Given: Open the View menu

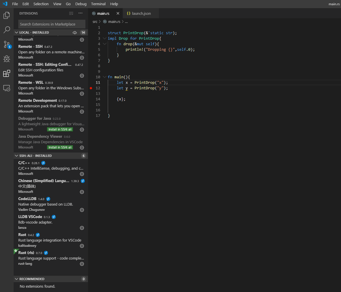Looking at the screenshot, I should tap(57, 4).
